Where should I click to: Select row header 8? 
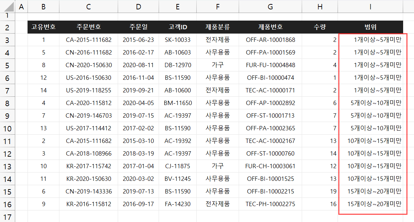point(7,103)
